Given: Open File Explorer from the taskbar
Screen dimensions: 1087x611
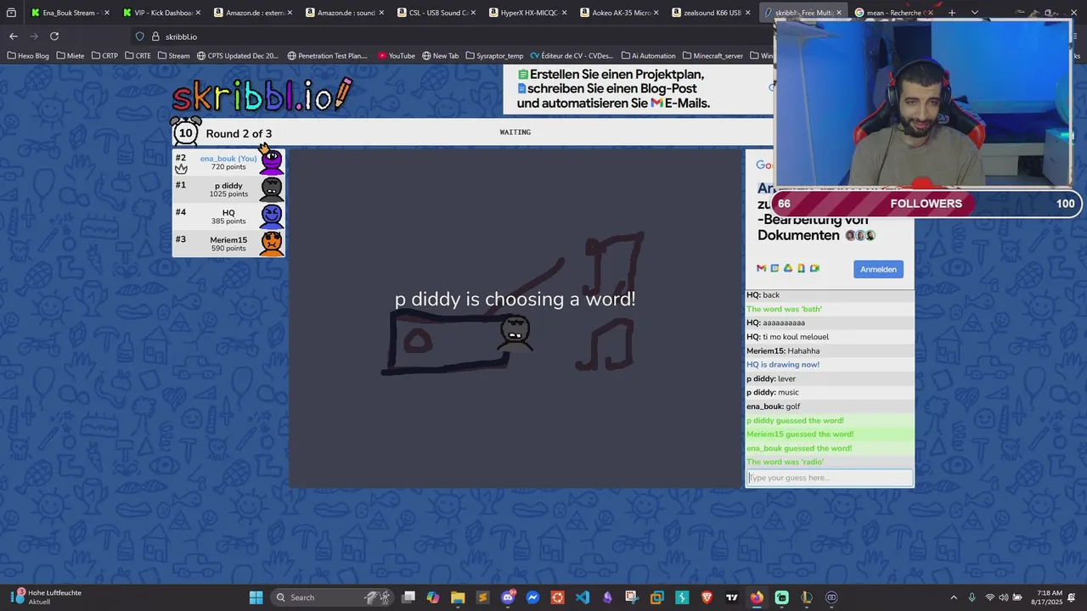Looking at the screenshot, I should (458, 597).
